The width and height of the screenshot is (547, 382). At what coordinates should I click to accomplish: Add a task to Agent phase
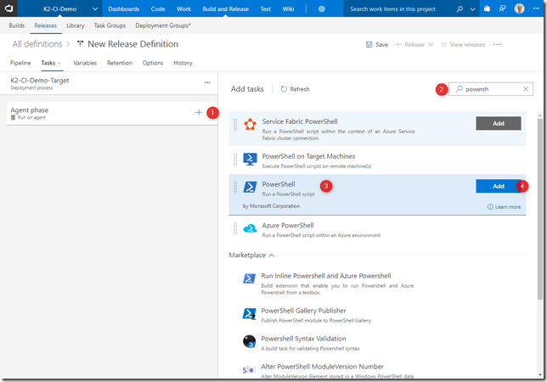click(199, 113)
